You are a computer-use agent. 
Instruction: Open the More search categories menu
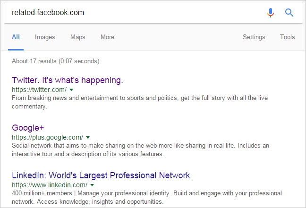pyautogui.click(x=107, y=37)
